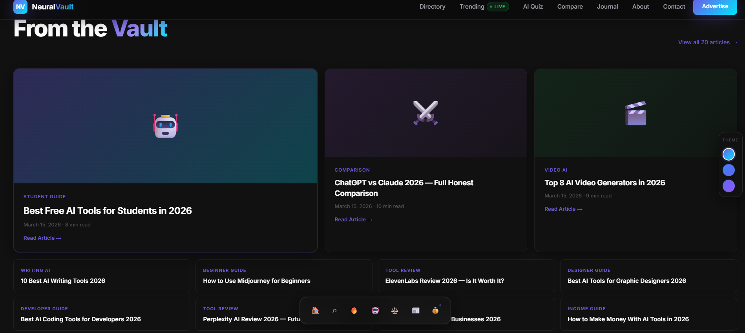The height and width of the screenshot is (333, 745).
Task: Read Article link under Students guide
Action: pyautogui.click(x=42, y=238)
